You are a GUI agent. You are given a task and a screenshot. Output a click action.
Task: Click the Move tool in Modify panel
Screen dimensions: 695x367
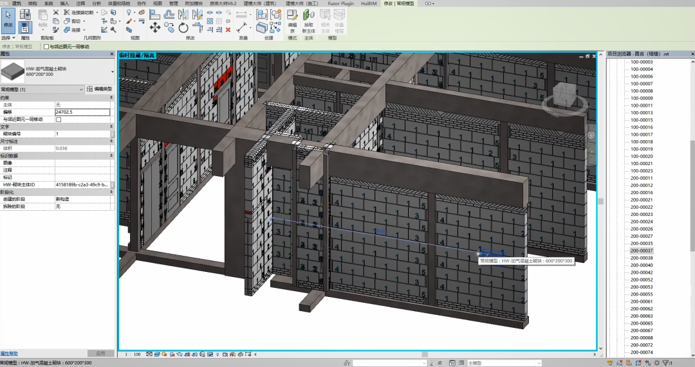pos(155,28)
